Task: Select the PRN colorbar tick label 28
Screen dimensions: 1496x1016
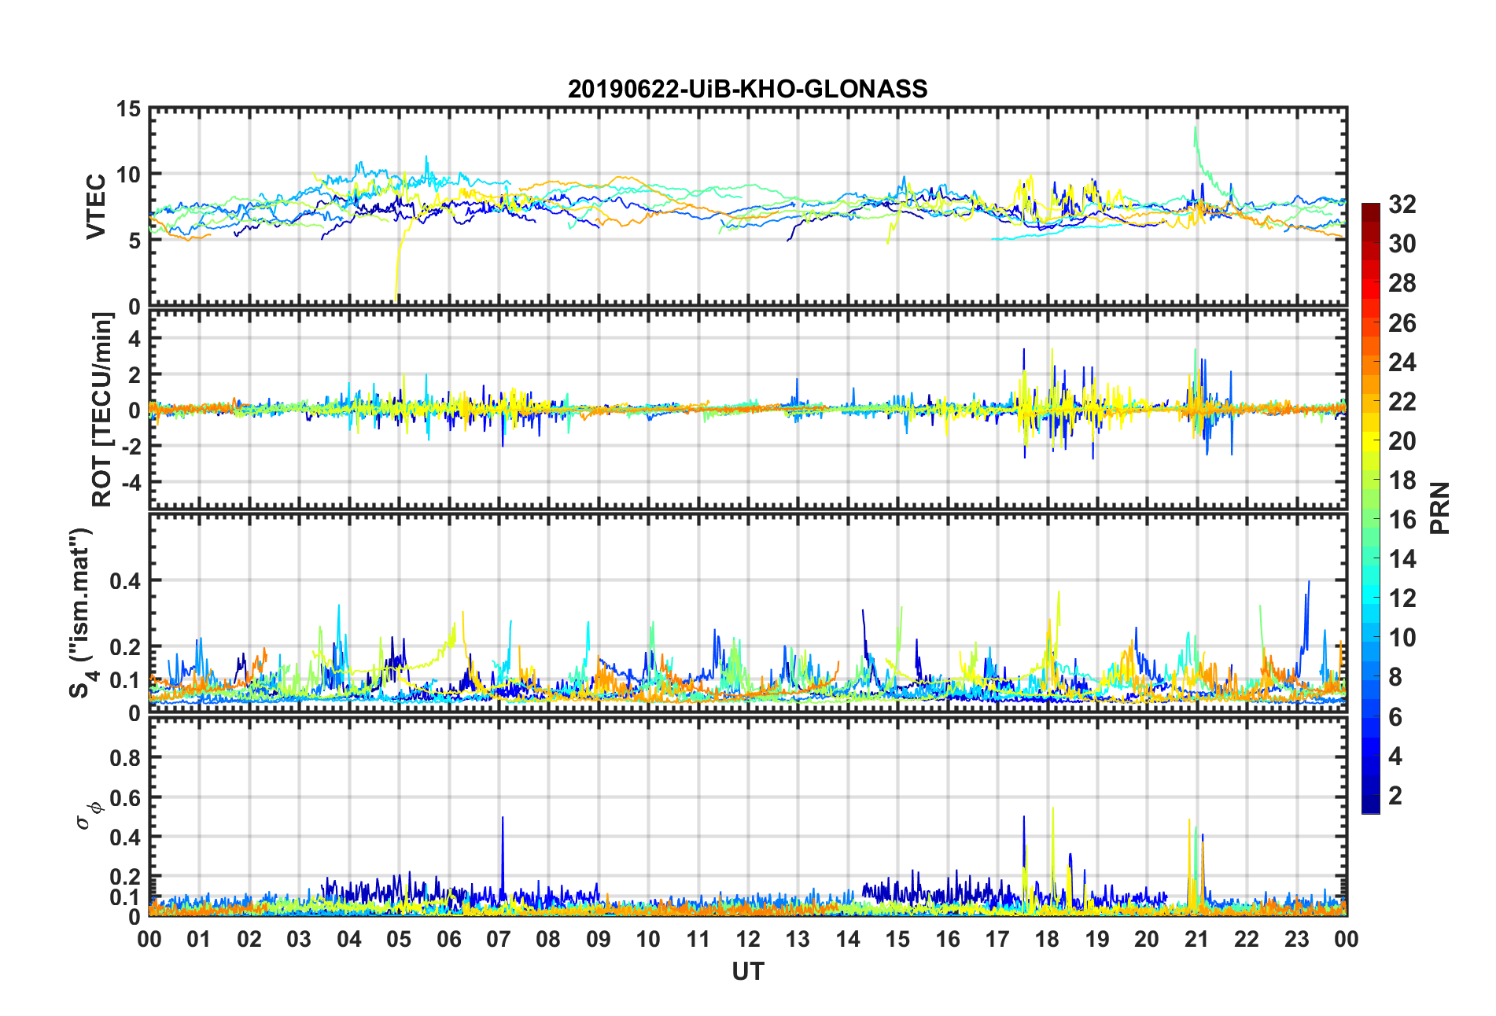Action: click(1402, 283)
